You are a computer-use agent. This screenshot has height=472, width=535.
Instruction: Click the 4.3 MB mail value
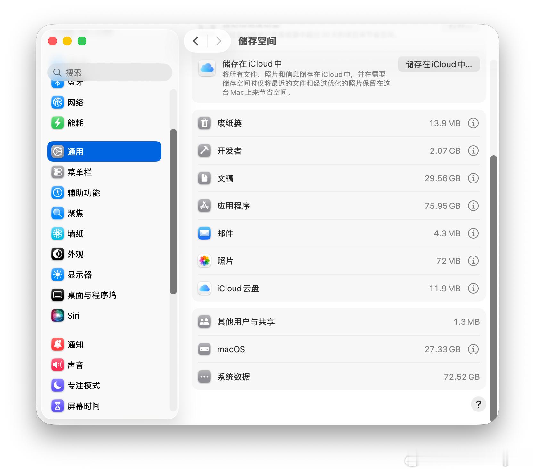(x=447, y=233)
